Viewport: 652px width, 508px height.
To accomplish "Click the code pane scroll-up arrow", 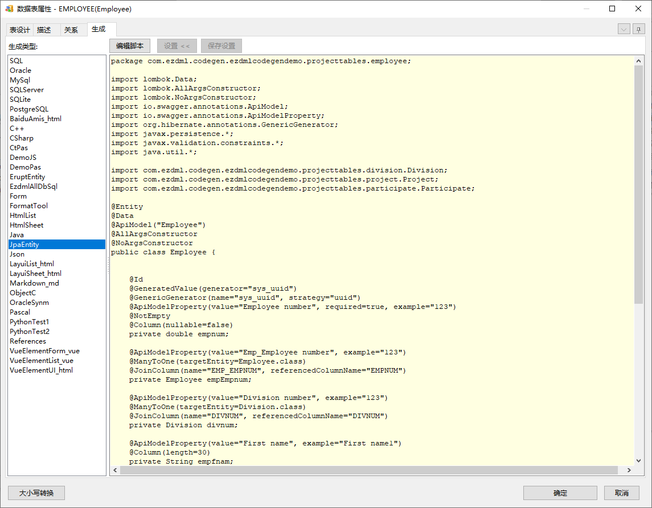I will coord(638,61).
